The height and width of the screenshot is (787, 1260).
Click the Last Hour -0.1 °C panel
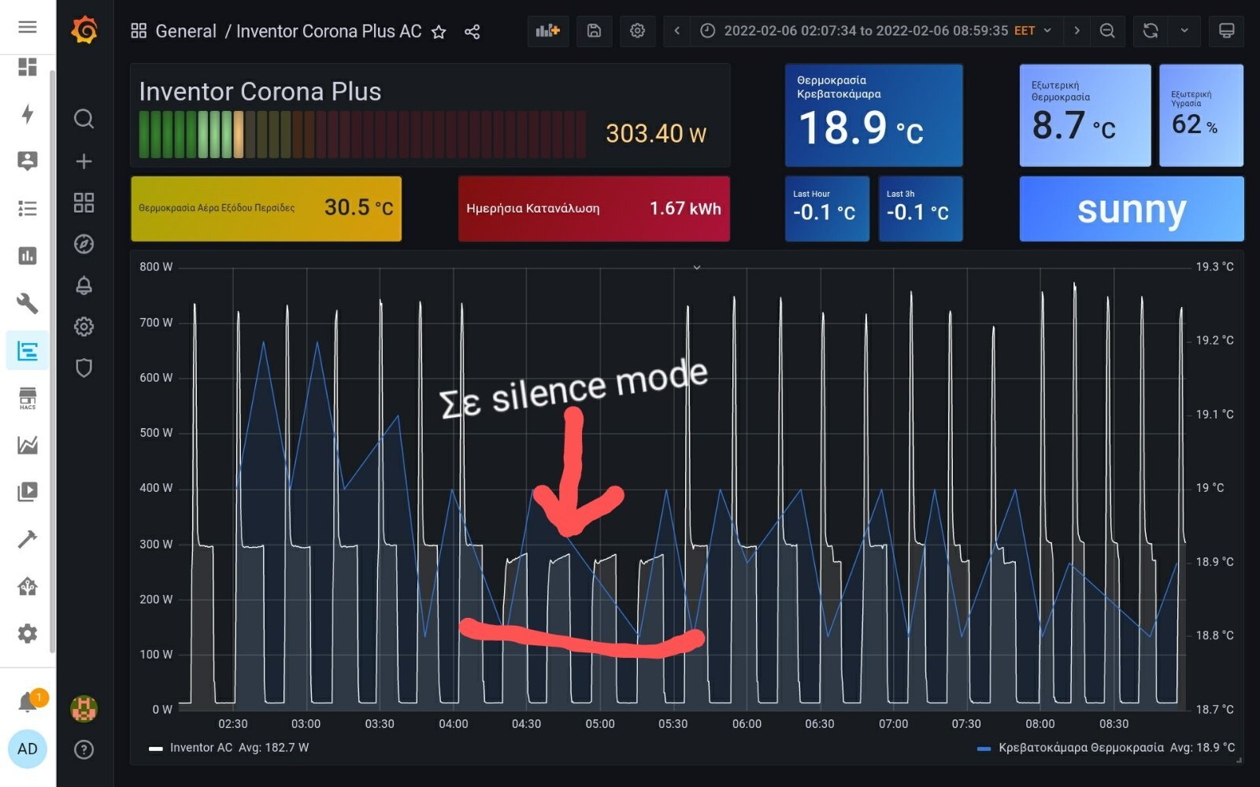827,209
